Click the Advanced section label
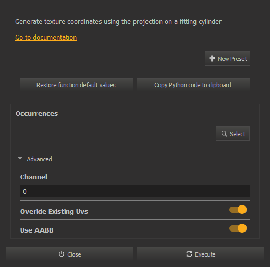Image resolution: width=270 pixels, height=267 pixels. coord(39,159)
